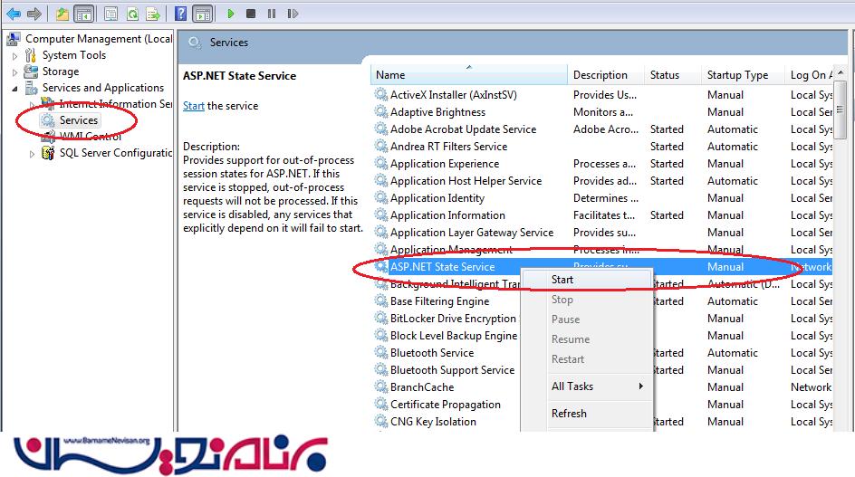
Task: Toggle Show/Hide Console Tree button
Action: [x=83, y=14]
